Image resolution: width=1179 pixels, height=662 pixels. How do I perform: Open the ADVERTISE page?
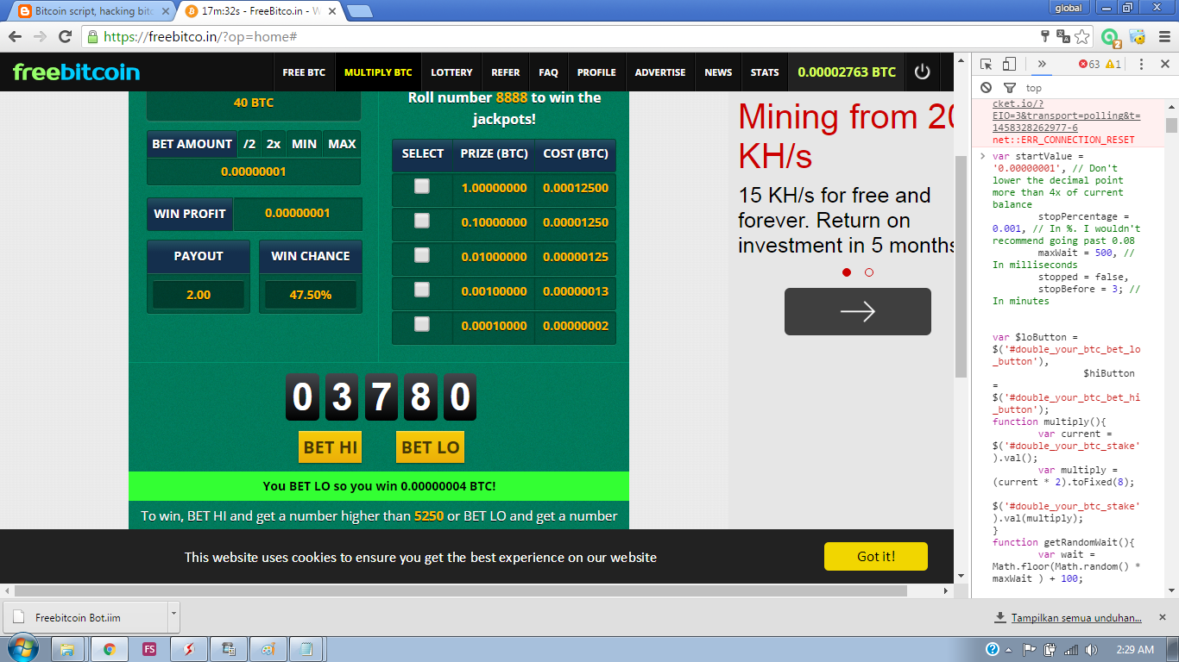(x=660, y=72)
